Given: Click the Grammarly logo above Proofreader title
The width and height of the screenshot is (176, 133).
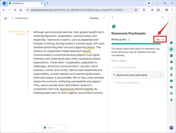Looking at the screenshot, I should pyautogui.click(x=114, y=27).
